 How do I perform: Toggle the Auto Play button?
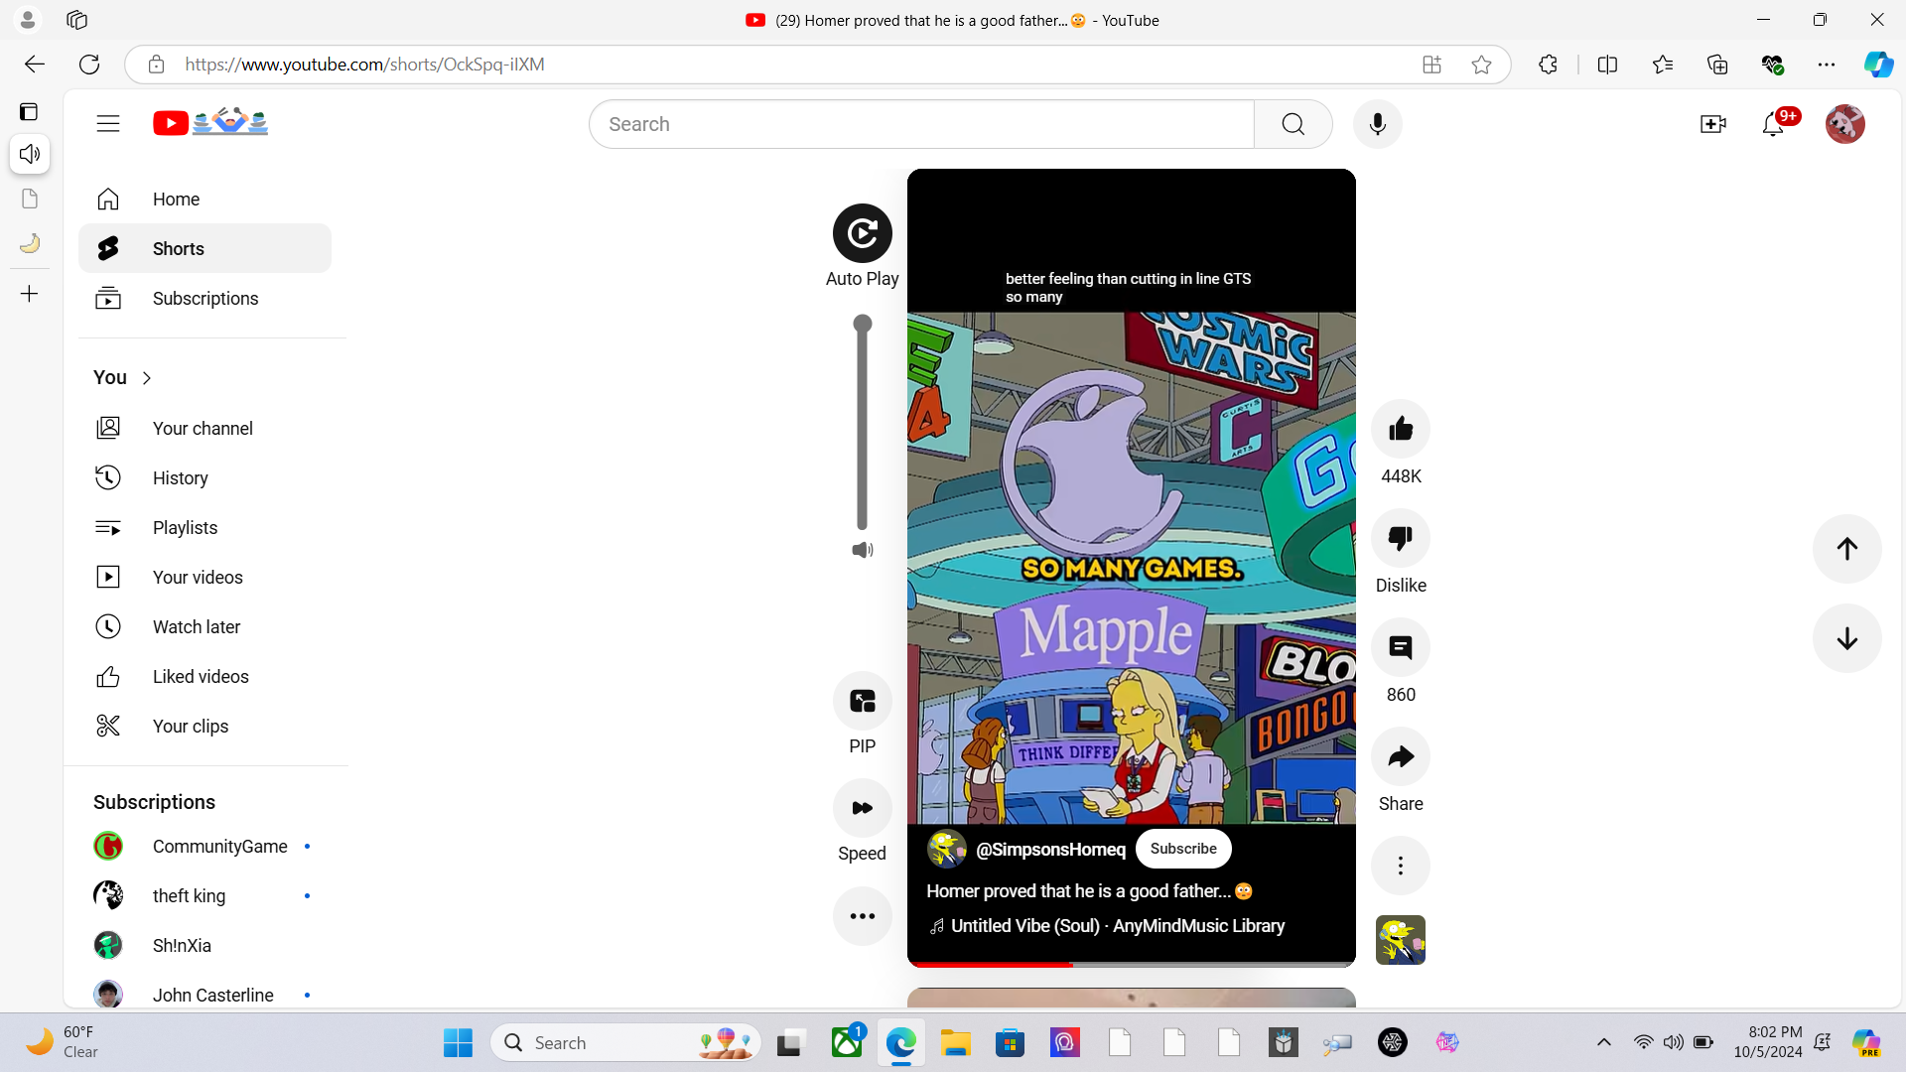tap(862, 233)
